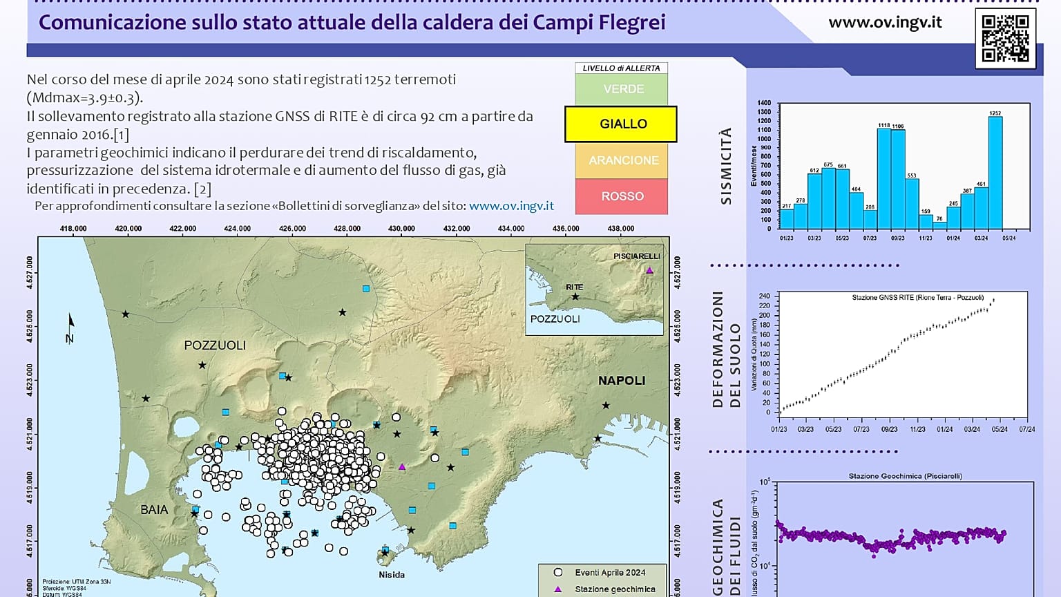Click the POZZUOLI label in the inset map

coord(555,319)
